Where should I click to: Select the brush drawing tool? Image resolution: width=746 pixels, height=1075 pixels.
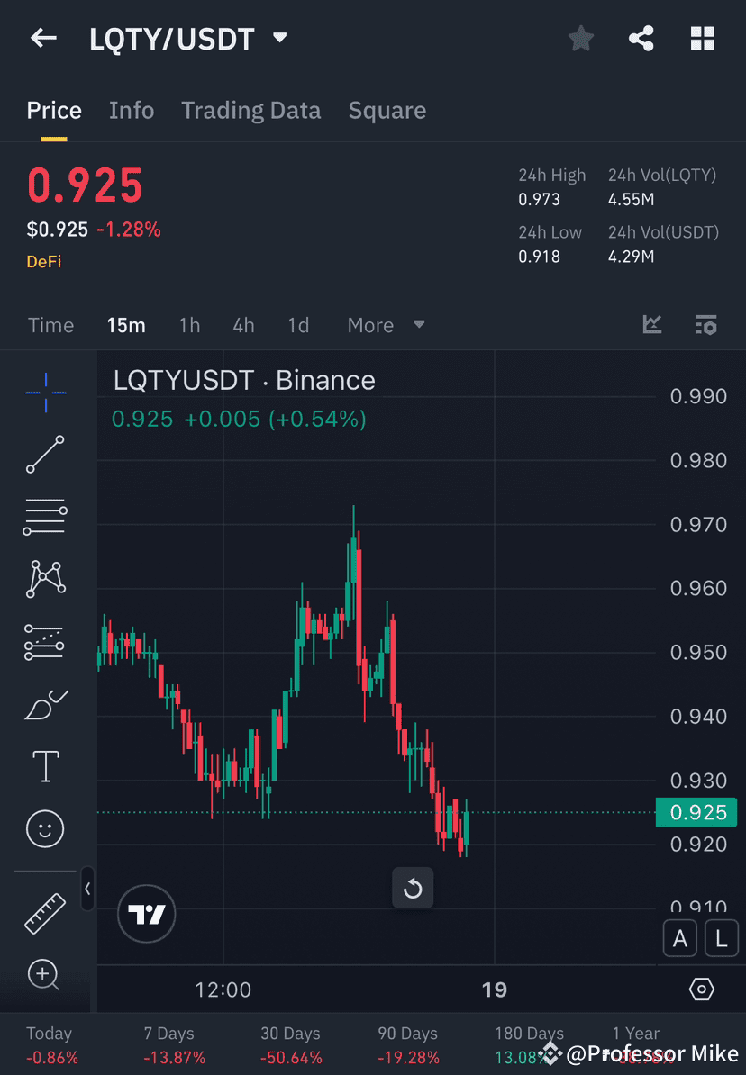pos(45,703)
